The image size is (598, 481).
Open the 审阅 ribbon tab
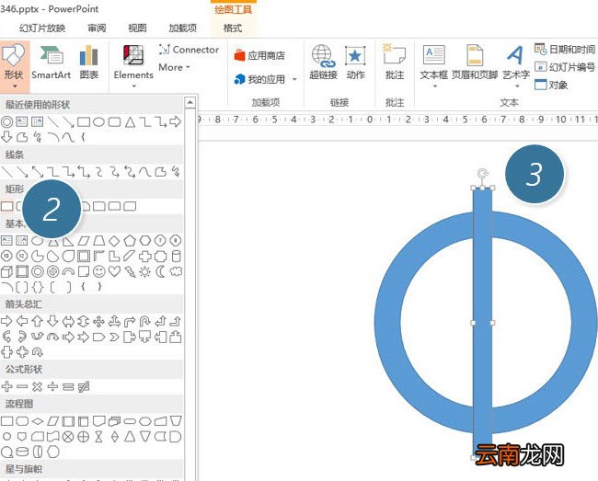(x=97, y=28)
